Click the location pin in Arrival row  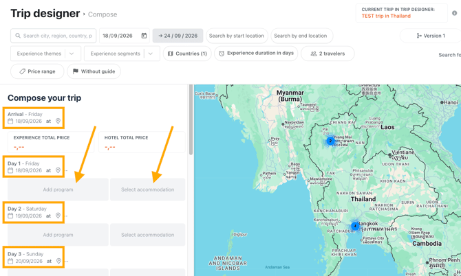coord(58,121)
